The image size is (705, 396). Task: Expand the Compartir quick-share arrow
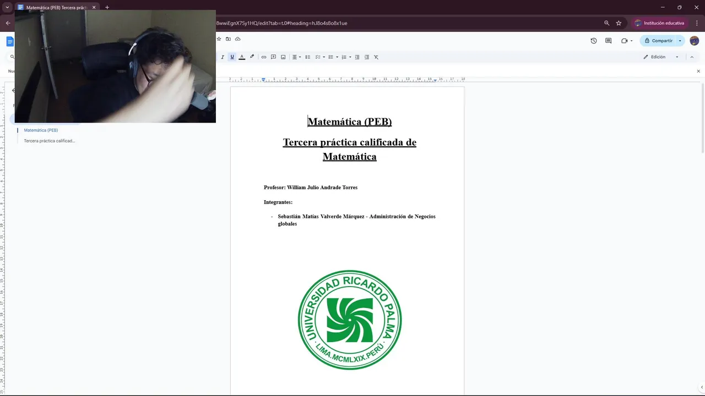point(680,41)
